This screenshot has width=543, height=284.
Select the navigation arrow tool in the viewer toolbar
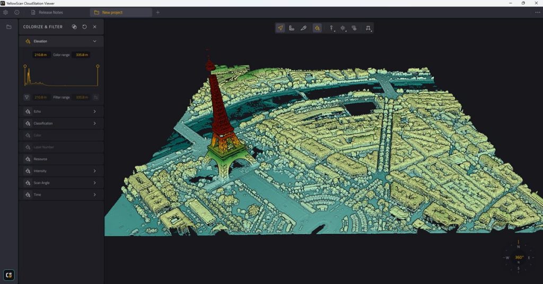[x=281, y=28]
